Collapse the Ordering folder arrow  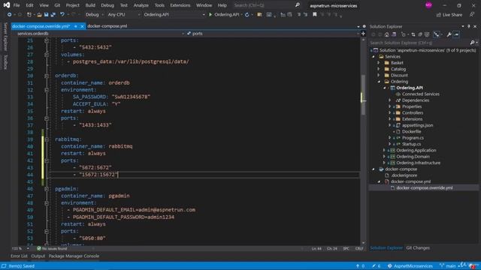point(379,82)
